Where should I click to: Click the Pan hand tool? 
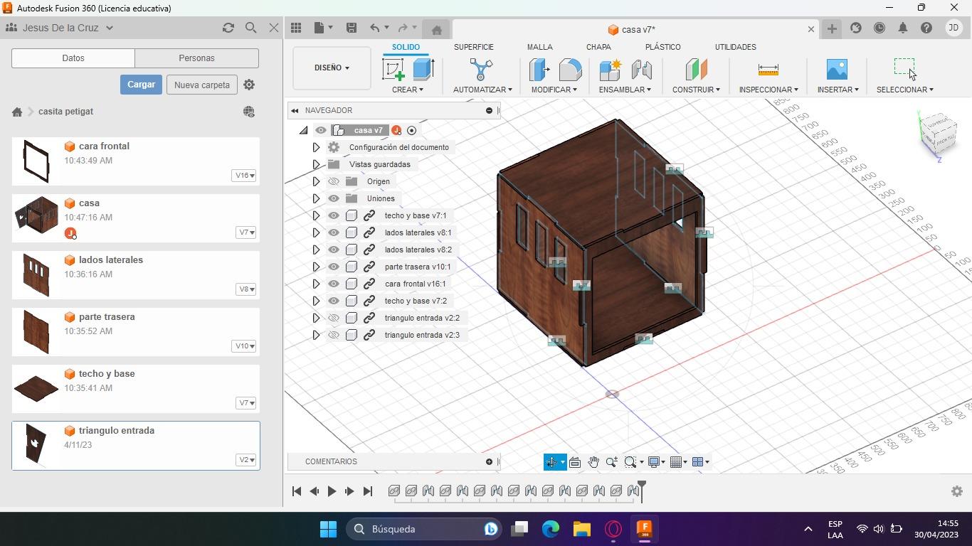pyautogui.click(x=593, y=462)
